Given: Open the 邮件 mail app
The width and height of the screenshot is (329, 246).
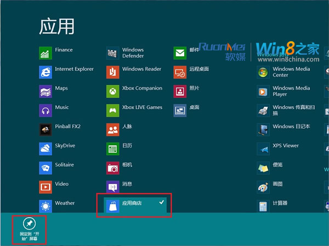Looking at the screenshot, I should (x=180, y=53).
